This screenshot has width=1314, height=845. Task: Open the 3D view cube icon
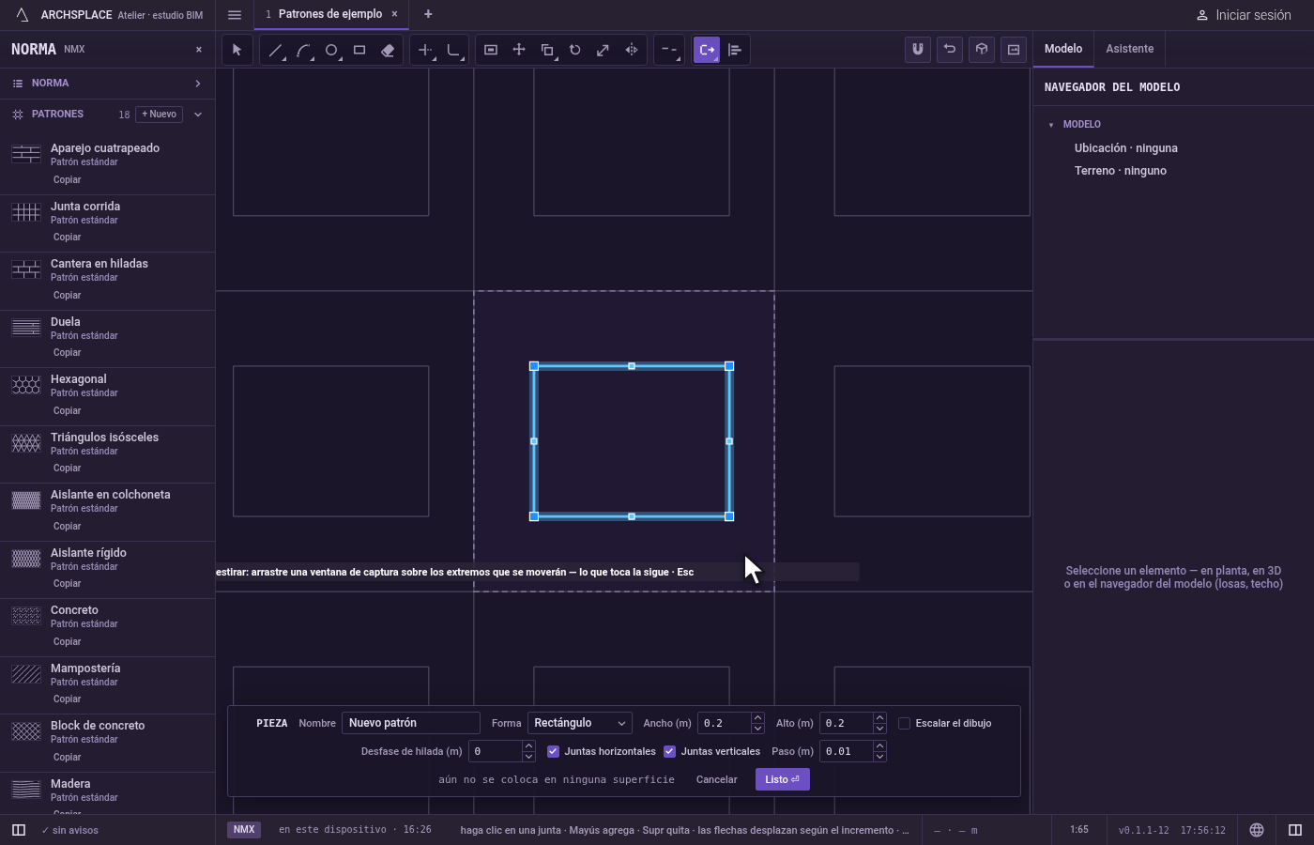[982, 49]
